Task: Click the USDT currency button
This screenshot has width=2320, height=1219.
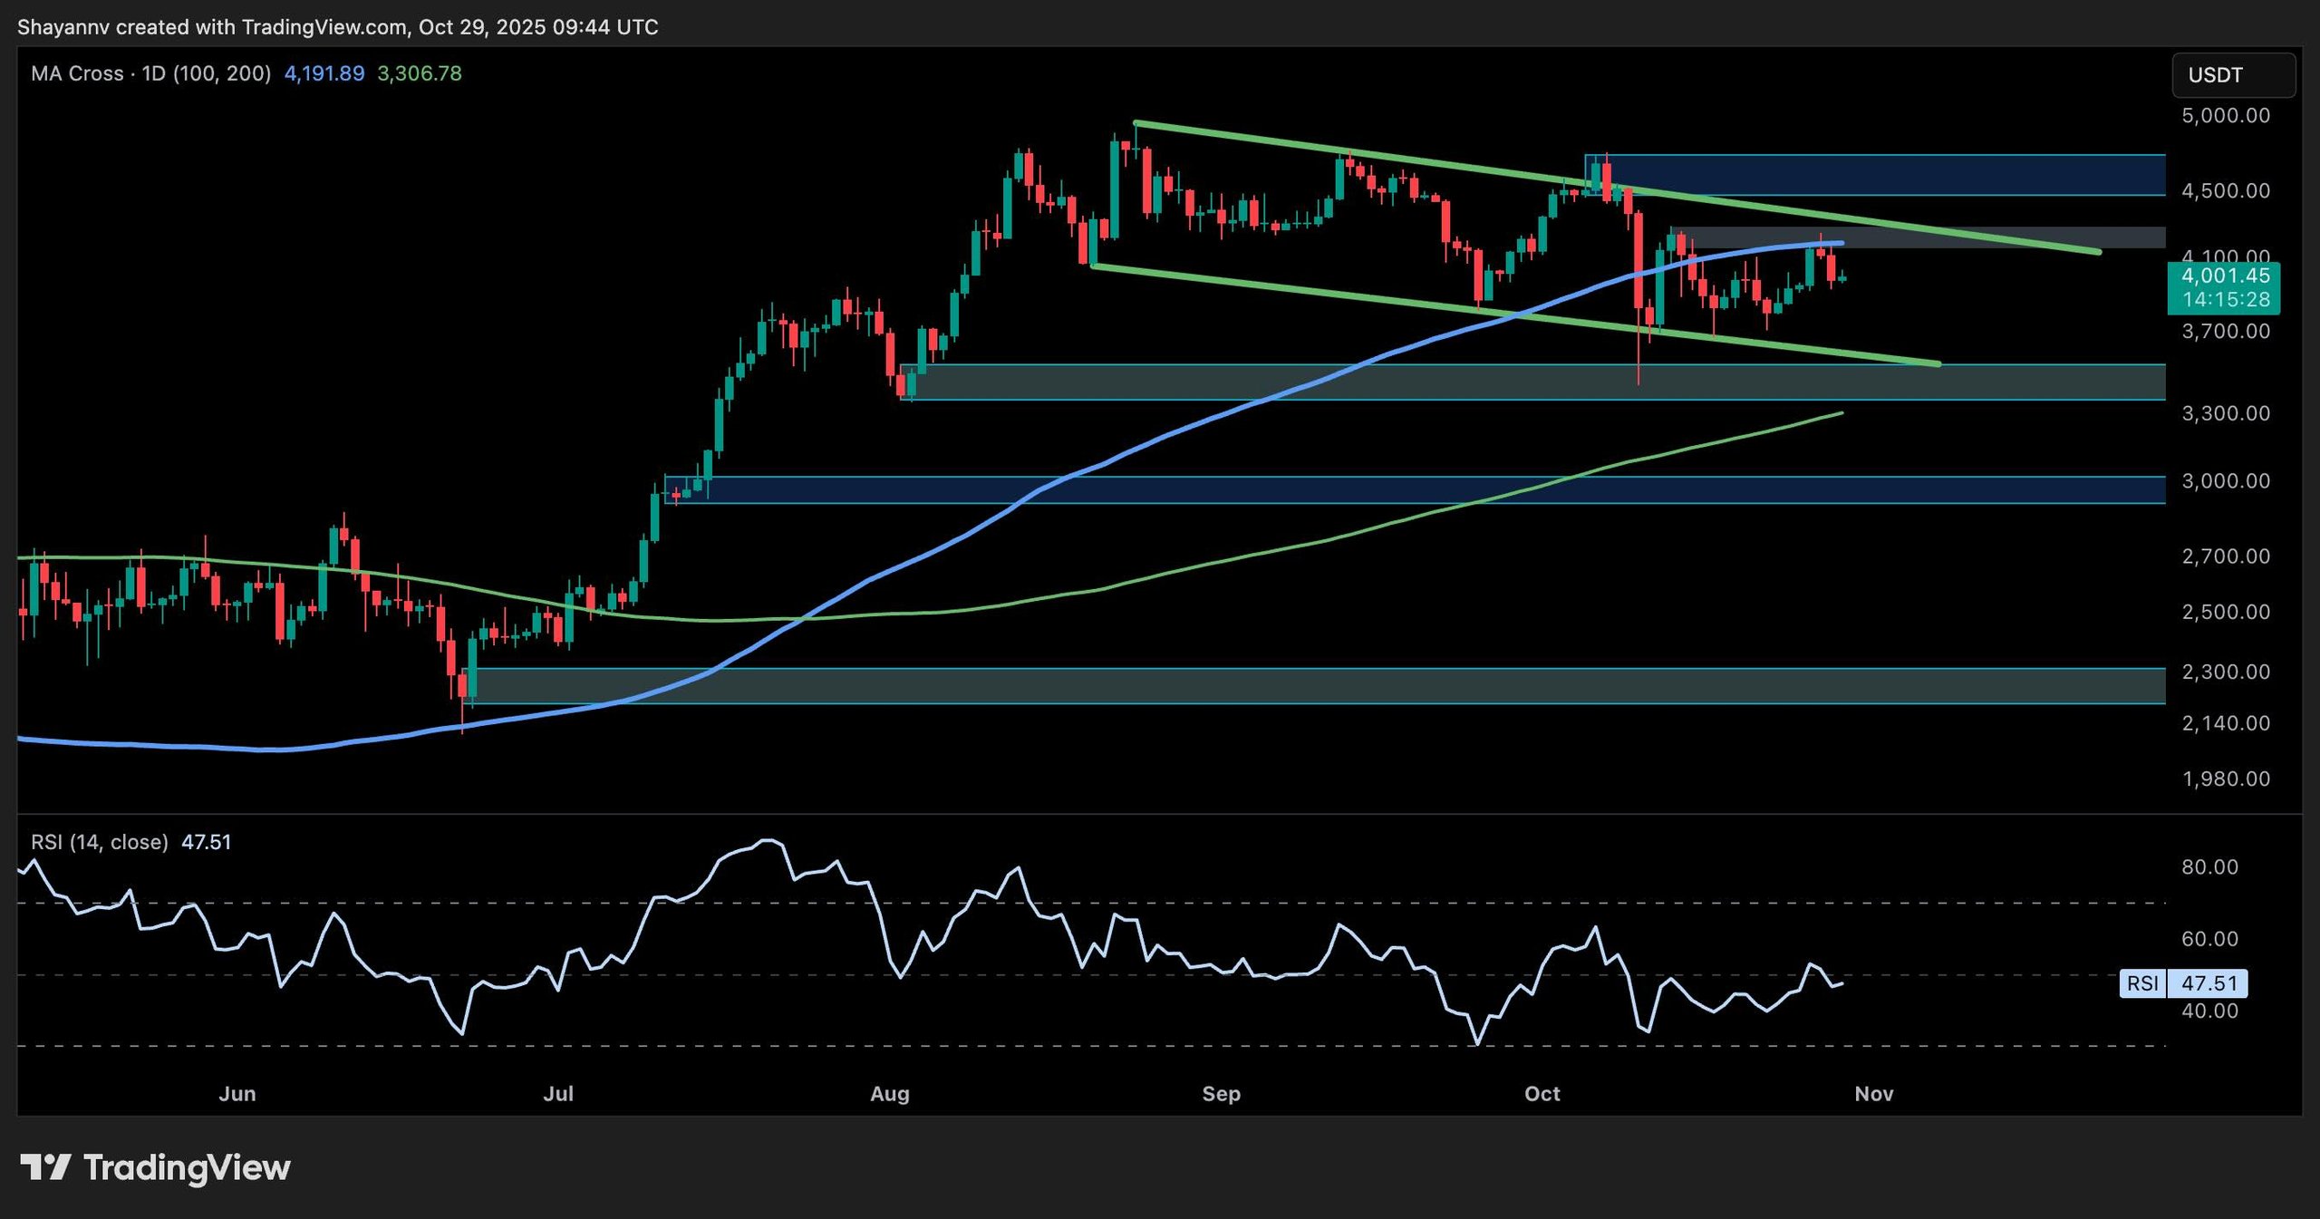Action: click(x=2233, y=75)
